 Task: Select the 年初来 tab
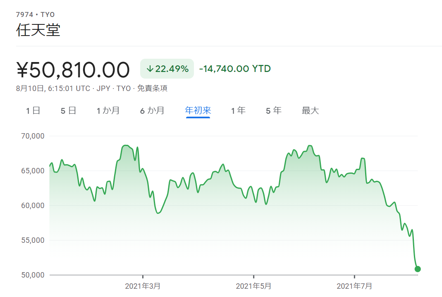pos(198,110)
